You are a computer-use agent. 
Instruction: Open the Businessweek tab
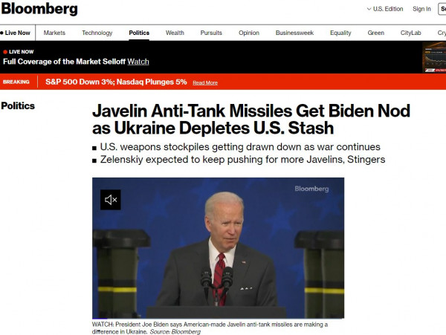pyautogui.click(x=294, y=33)
